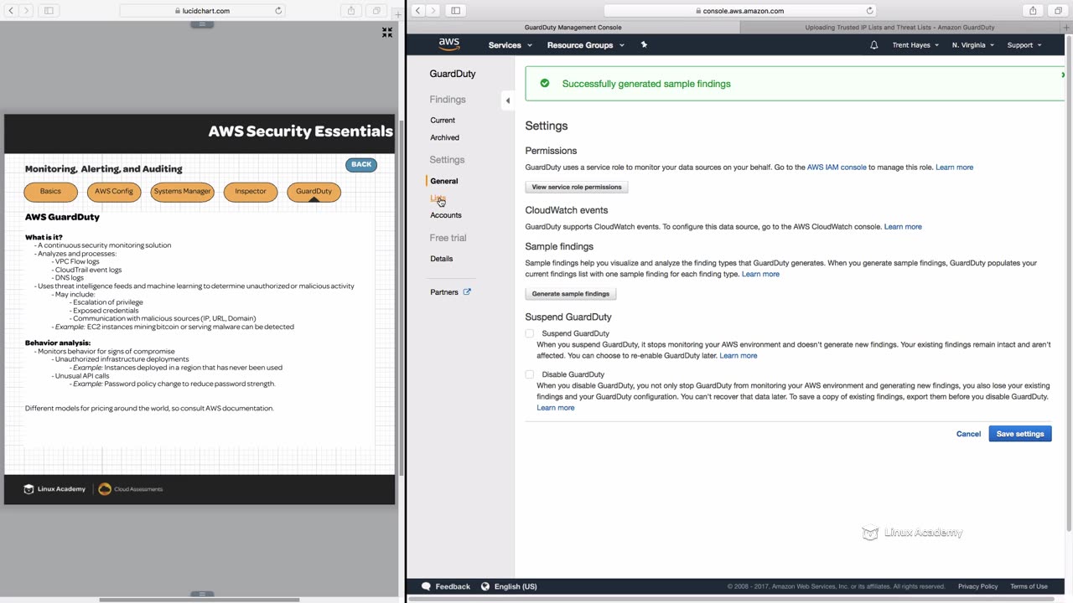Click the AWS logo home icon
This screenshot has height=603, width=1073.
(x=449, y=44)
